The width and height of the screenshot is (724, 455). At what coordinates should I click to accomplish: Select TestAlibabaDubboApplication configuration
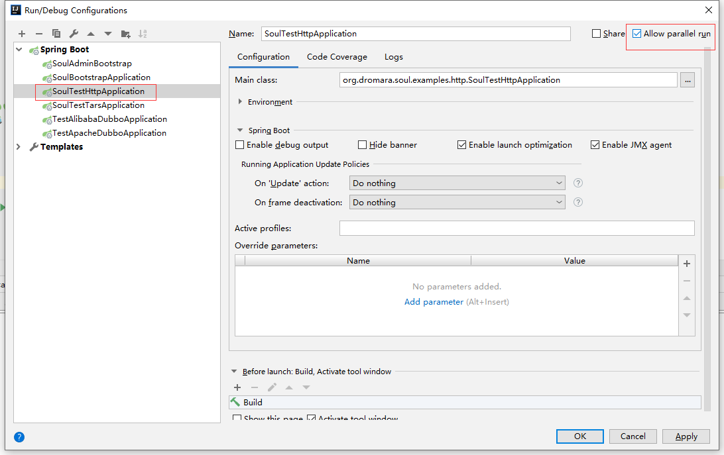tap(109, 119)
